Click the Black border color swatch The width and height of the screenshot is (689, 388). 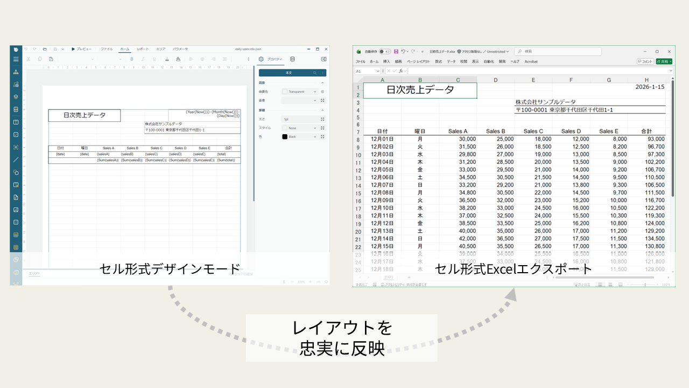pyautogui.click(x=285, y=137)
